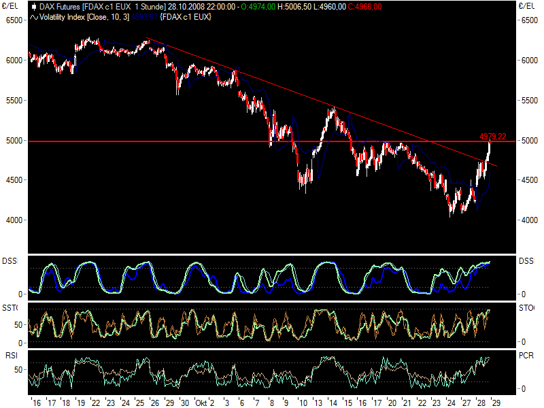
Task: Click the 5500 label on left price axis
Action: click(14, 100)
